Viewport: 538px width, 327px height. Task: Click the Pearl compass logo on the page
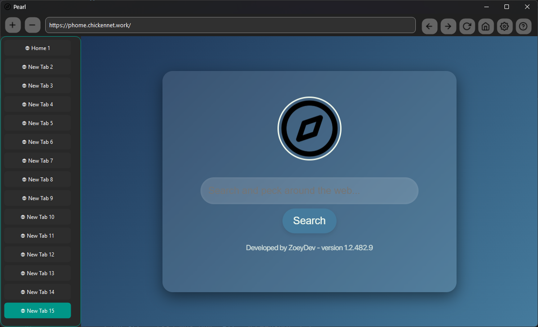point(309,128)
